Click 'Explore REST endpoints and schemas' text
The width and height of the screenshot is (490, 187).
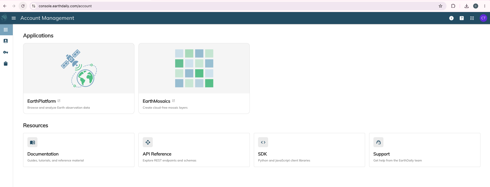point(169,160)
